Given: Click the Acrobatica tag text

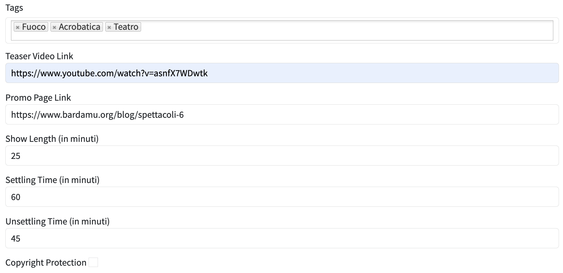Looking at the screenshot, I should tap(80, 27).
